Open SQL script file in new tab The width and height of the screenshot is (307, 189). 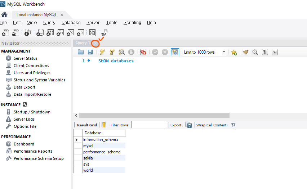(x=15, y=32)
